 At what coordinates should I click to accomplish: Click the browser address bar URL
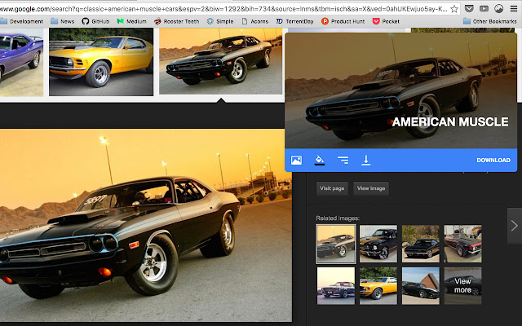pyautogui.click(x=223, y=9)
